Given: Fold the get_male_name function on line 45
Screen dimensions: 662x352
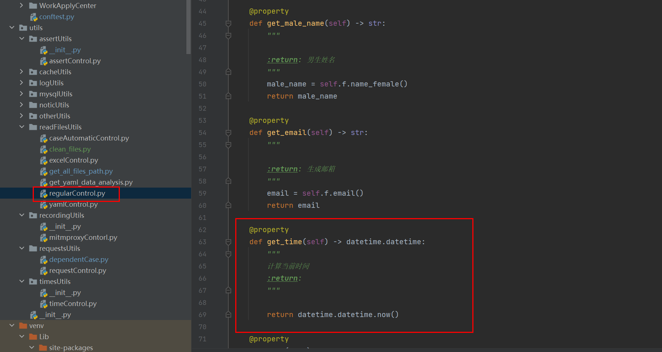Looking at the screenshot, I should [x=228, y=24].
